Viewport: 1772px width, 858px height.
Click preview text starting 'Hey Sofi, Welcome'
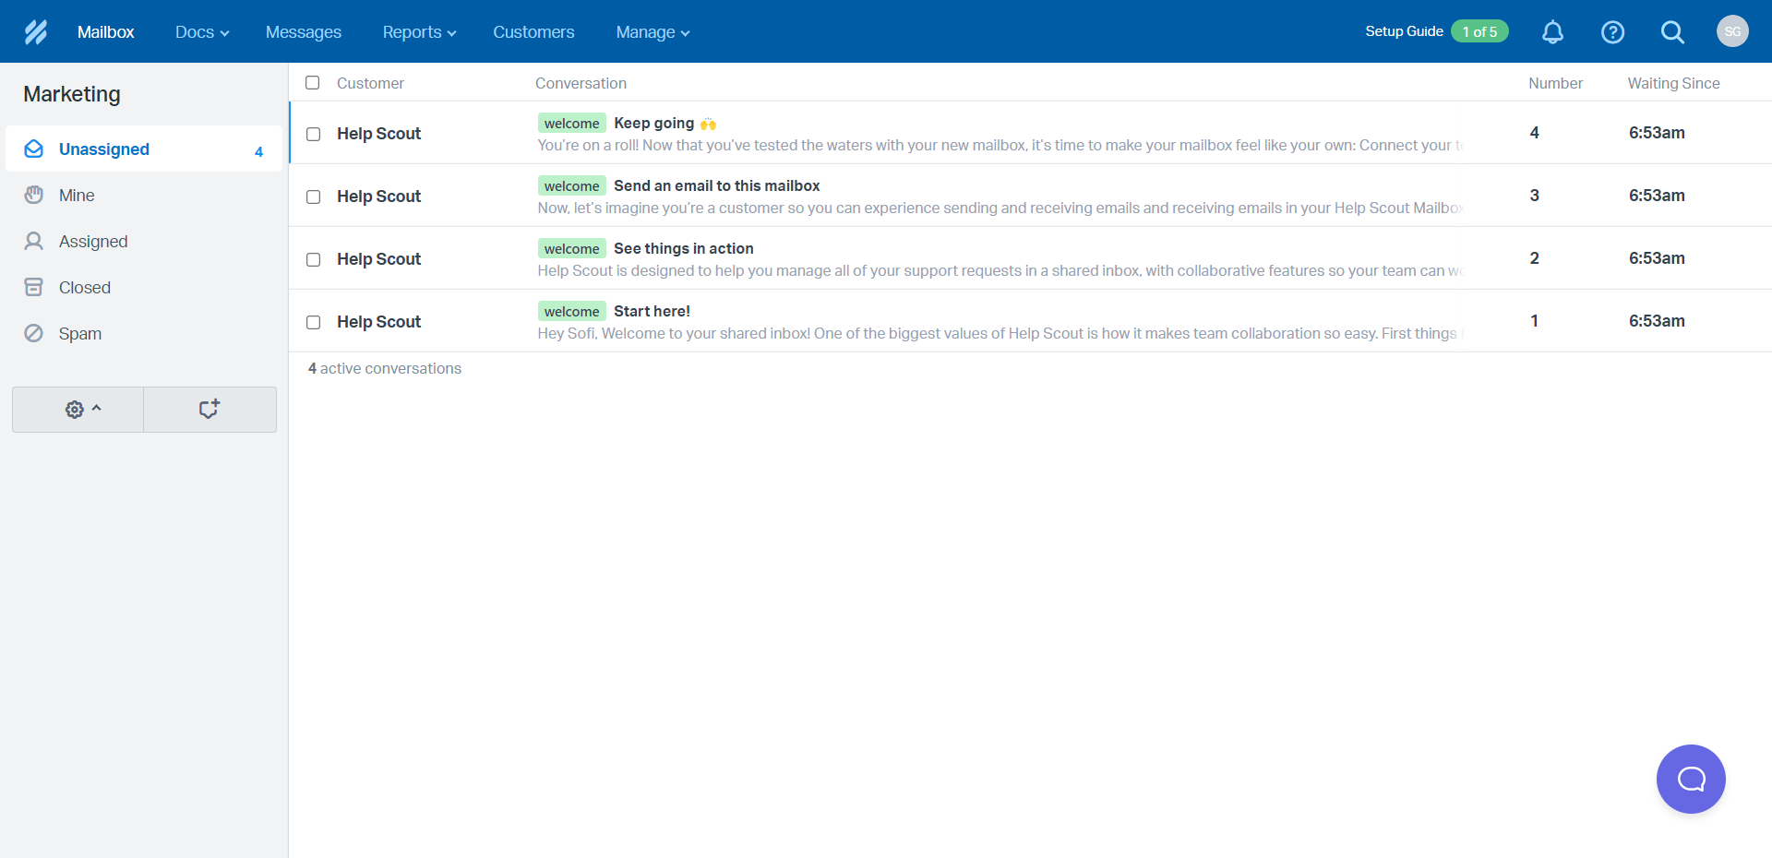click(1000, 333)
